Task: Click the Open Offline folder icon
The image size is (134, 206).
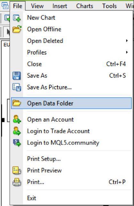Action: pyautogui.click(x=17, y=29)
